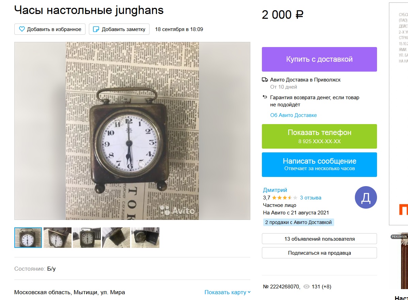Open seller profile Дмитрий
The height and width of the screenshot is (300, 408).
pos(275,190)
